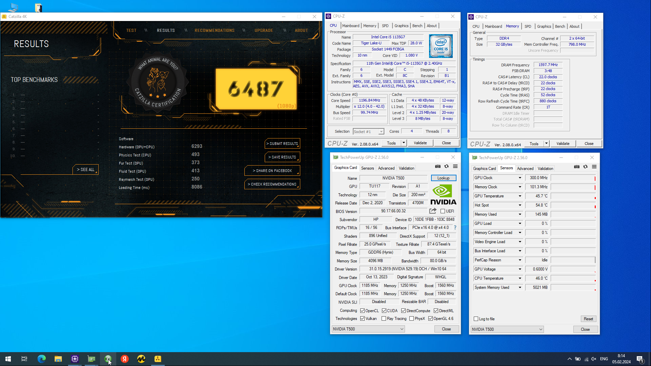Open NVIDIA T500 selector in Sensors window
The image size is (651, 366).
pos(507,329)
